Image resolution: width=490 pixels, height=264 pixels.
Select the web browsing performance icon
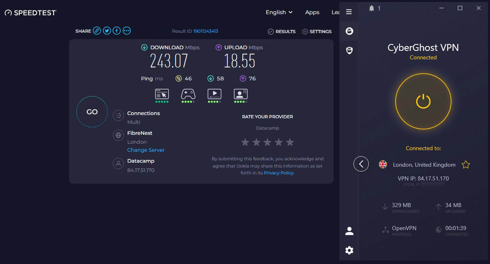(x=162, y=94)
